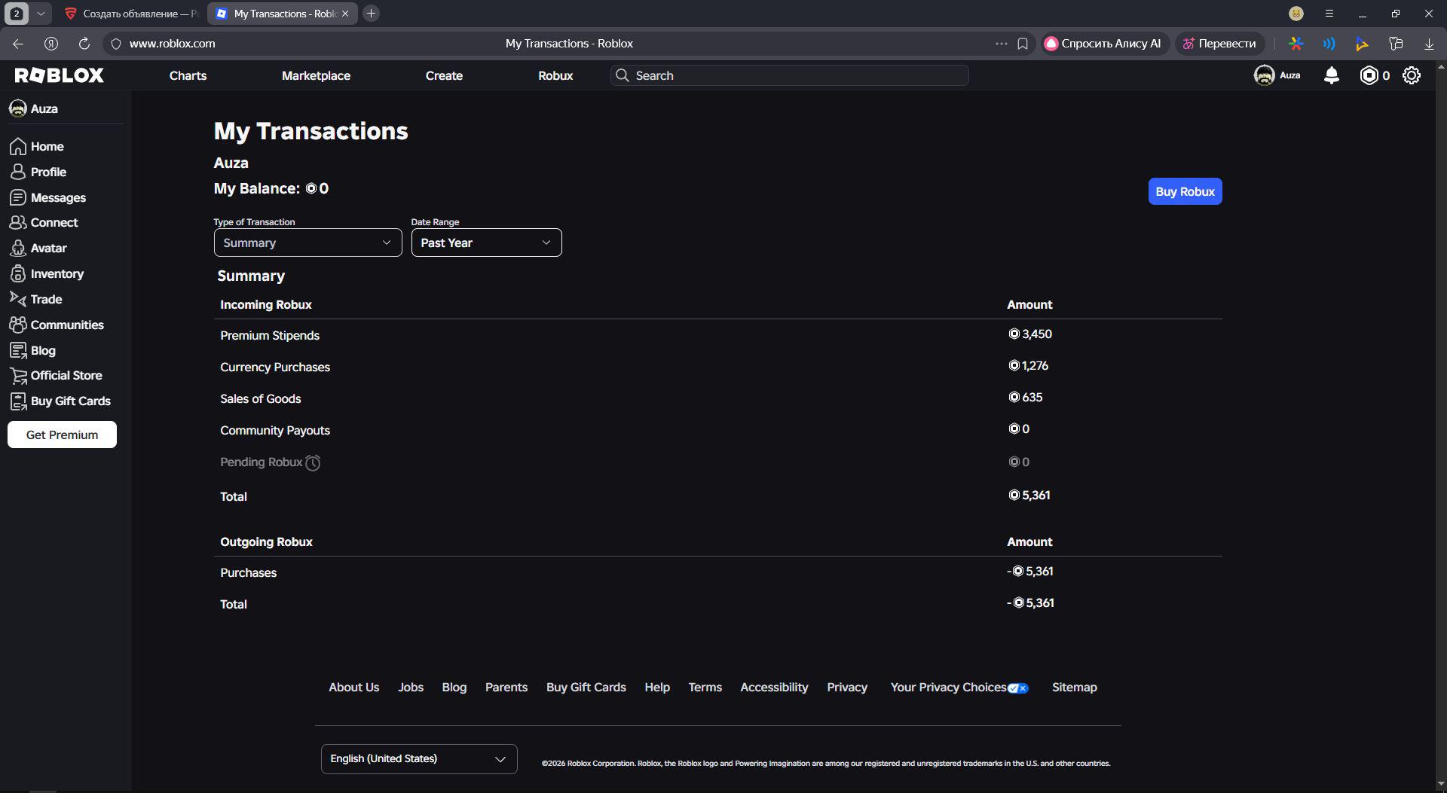This screenshot has height=793, width=1447.
Task: Open the Official Store cart icon
Action: [18, 376]
